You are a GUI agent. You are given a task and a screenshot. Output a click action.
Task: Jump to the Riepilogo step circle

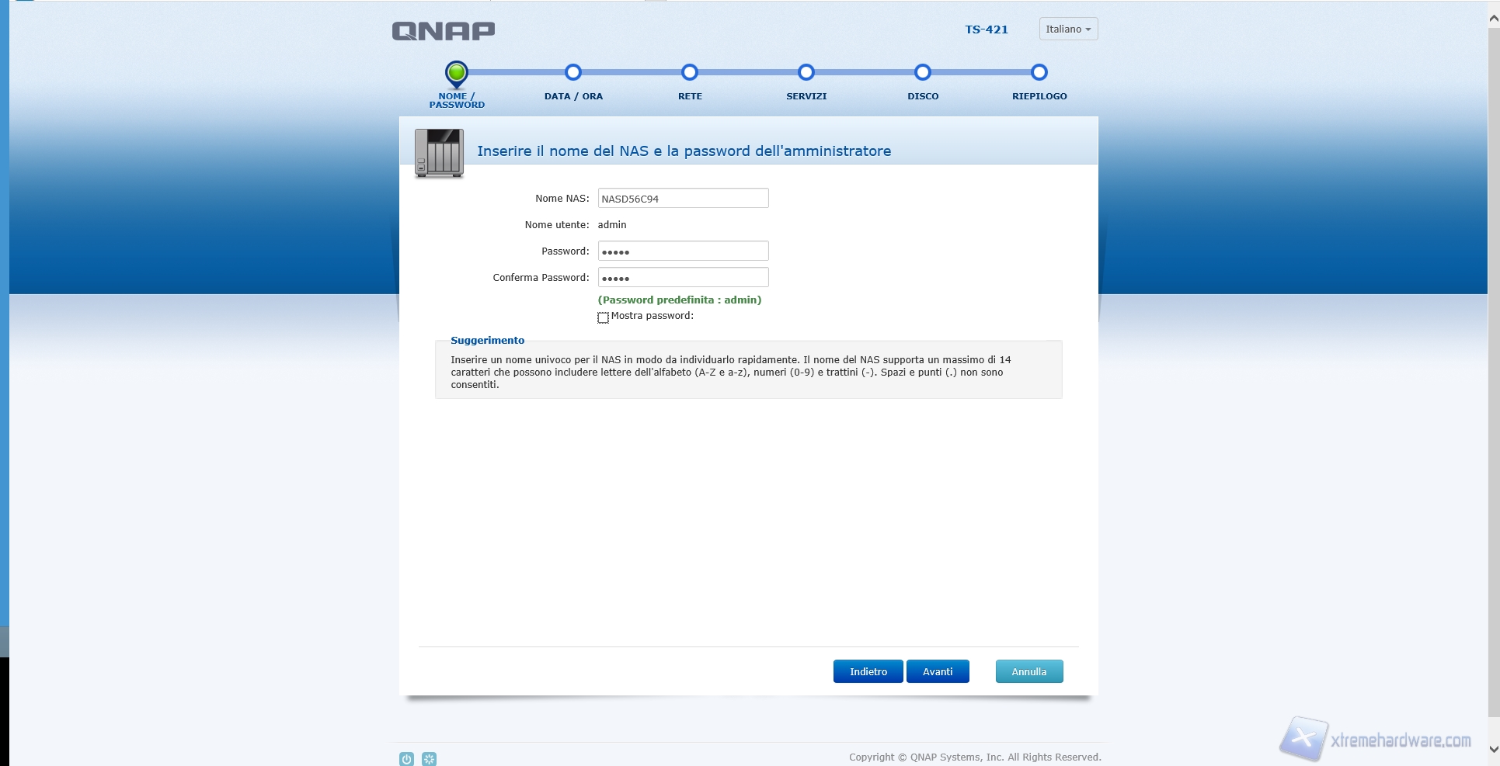click(x=1039, y=73)
